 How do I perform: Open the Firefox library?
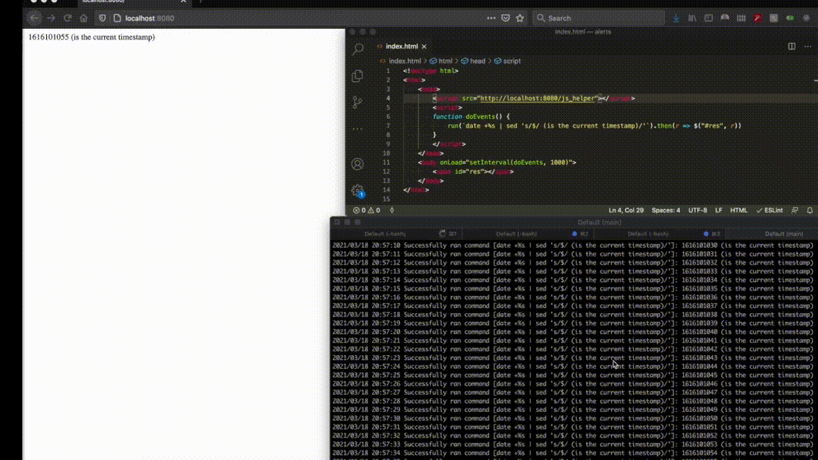(x=692, y=18)
